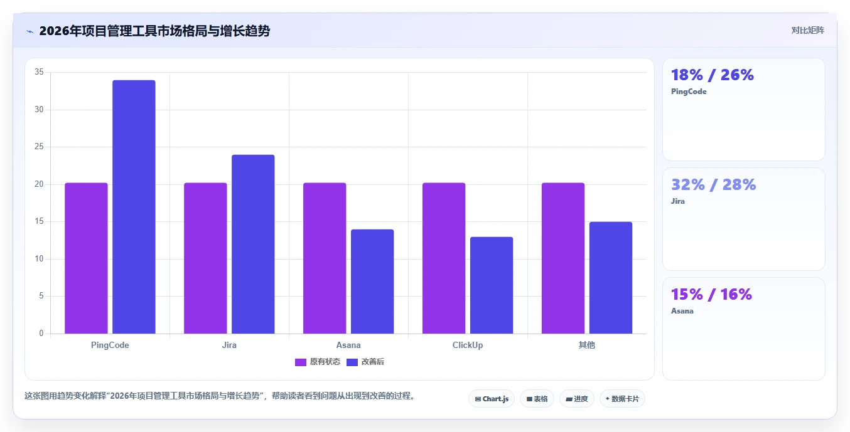Click Jira's purple 原有状态 bar
The height and width of the screenshot is (432, 850).
tap(205, 258)
